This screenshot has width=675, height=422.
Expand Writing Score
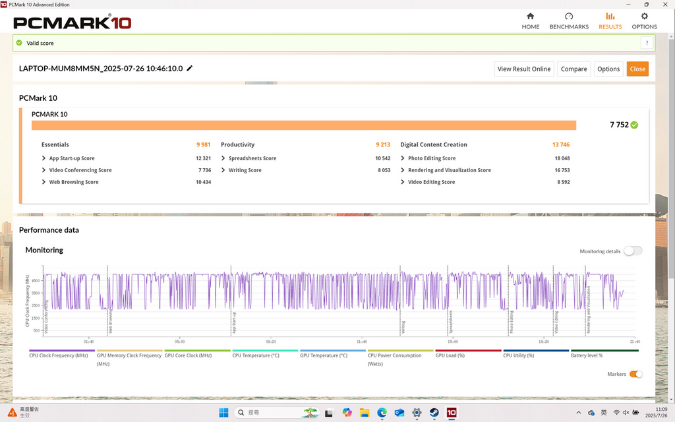point(223,170)
